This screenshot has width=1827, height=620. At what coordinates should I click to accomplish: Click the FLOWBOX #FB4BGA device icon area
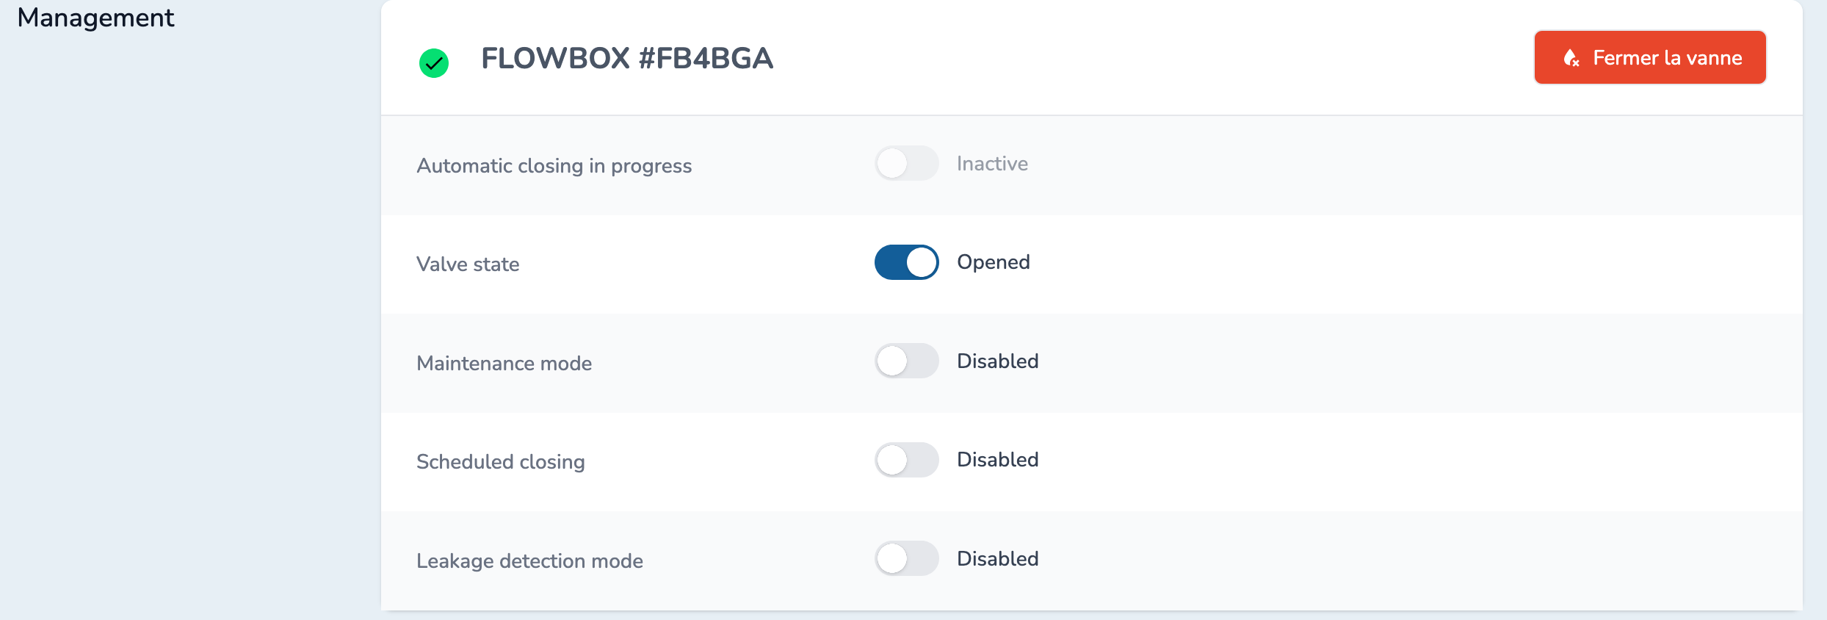(x=434, y=63)
